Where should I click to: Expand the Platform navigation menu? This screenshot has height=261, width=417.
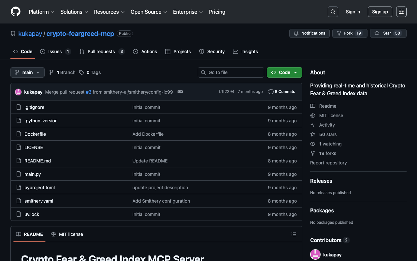click(x=41, y=12)
